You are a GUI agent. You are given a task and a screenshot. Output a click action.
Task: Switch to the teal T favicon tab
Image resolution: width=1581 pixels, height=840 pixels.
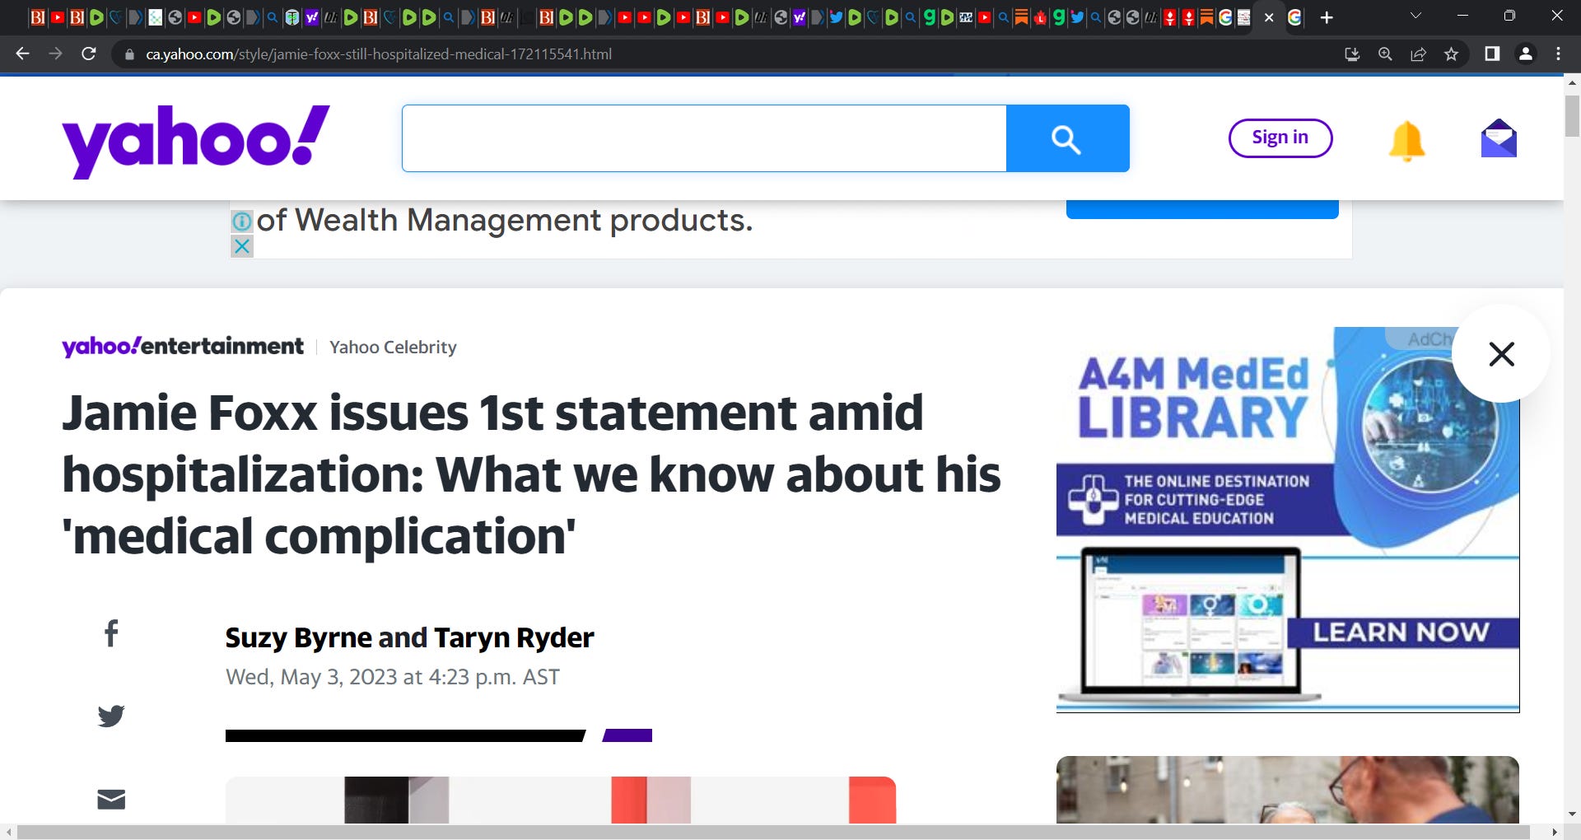coord(292,17)
